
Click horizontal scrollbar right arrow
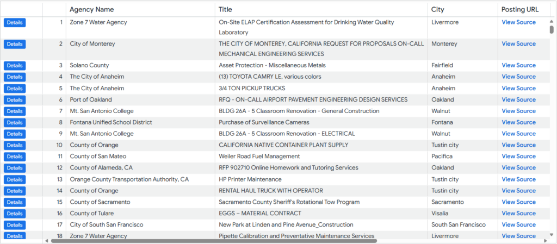click(545, 240)
